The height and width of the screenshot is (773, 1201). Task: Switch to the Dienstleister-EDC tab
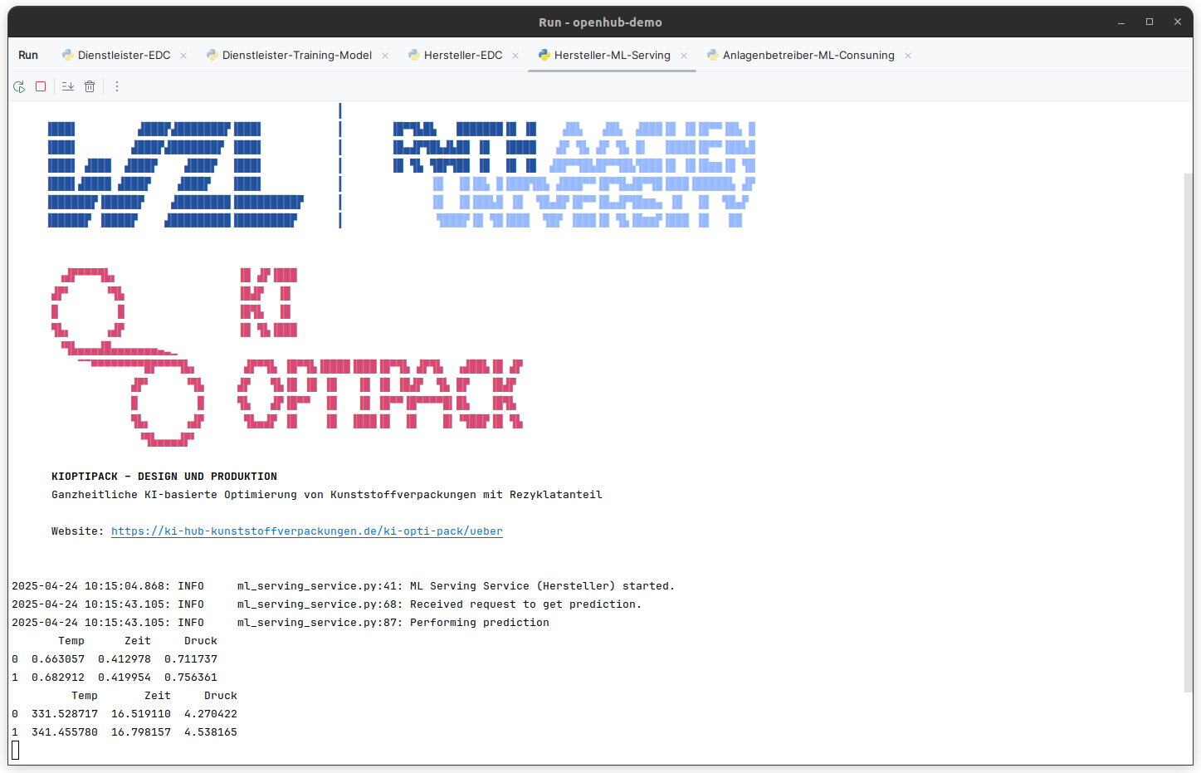pyautogui.click(x=124, y=55)
